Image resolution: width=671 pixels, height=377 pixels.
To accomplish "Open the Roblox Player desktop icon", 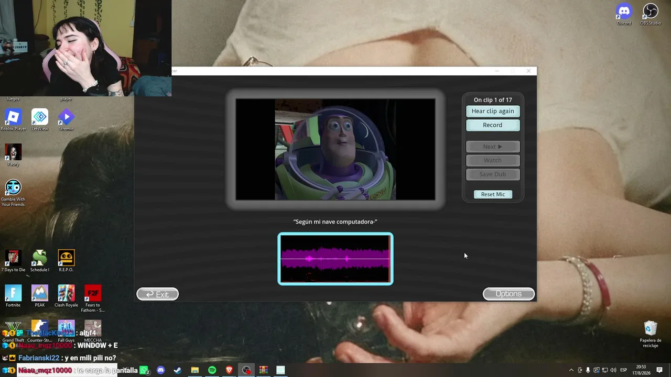I will tap(13, 120).
